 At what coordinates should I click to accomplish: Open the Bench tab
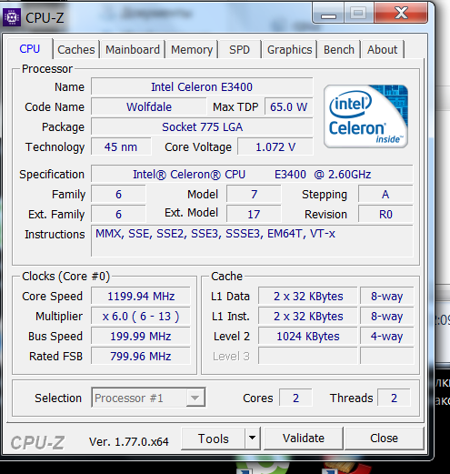pyautogui.click(x=339, y=49)
